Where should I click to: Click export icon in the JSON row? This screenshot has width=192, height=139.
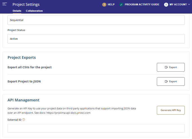coord(166,82)
